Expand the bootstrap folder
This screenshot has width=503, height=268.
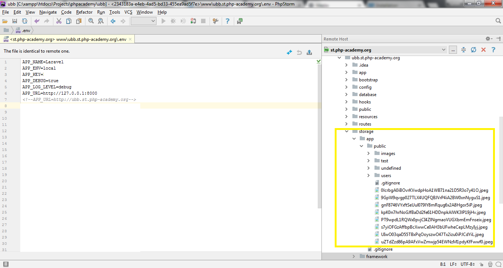(346, 80)
